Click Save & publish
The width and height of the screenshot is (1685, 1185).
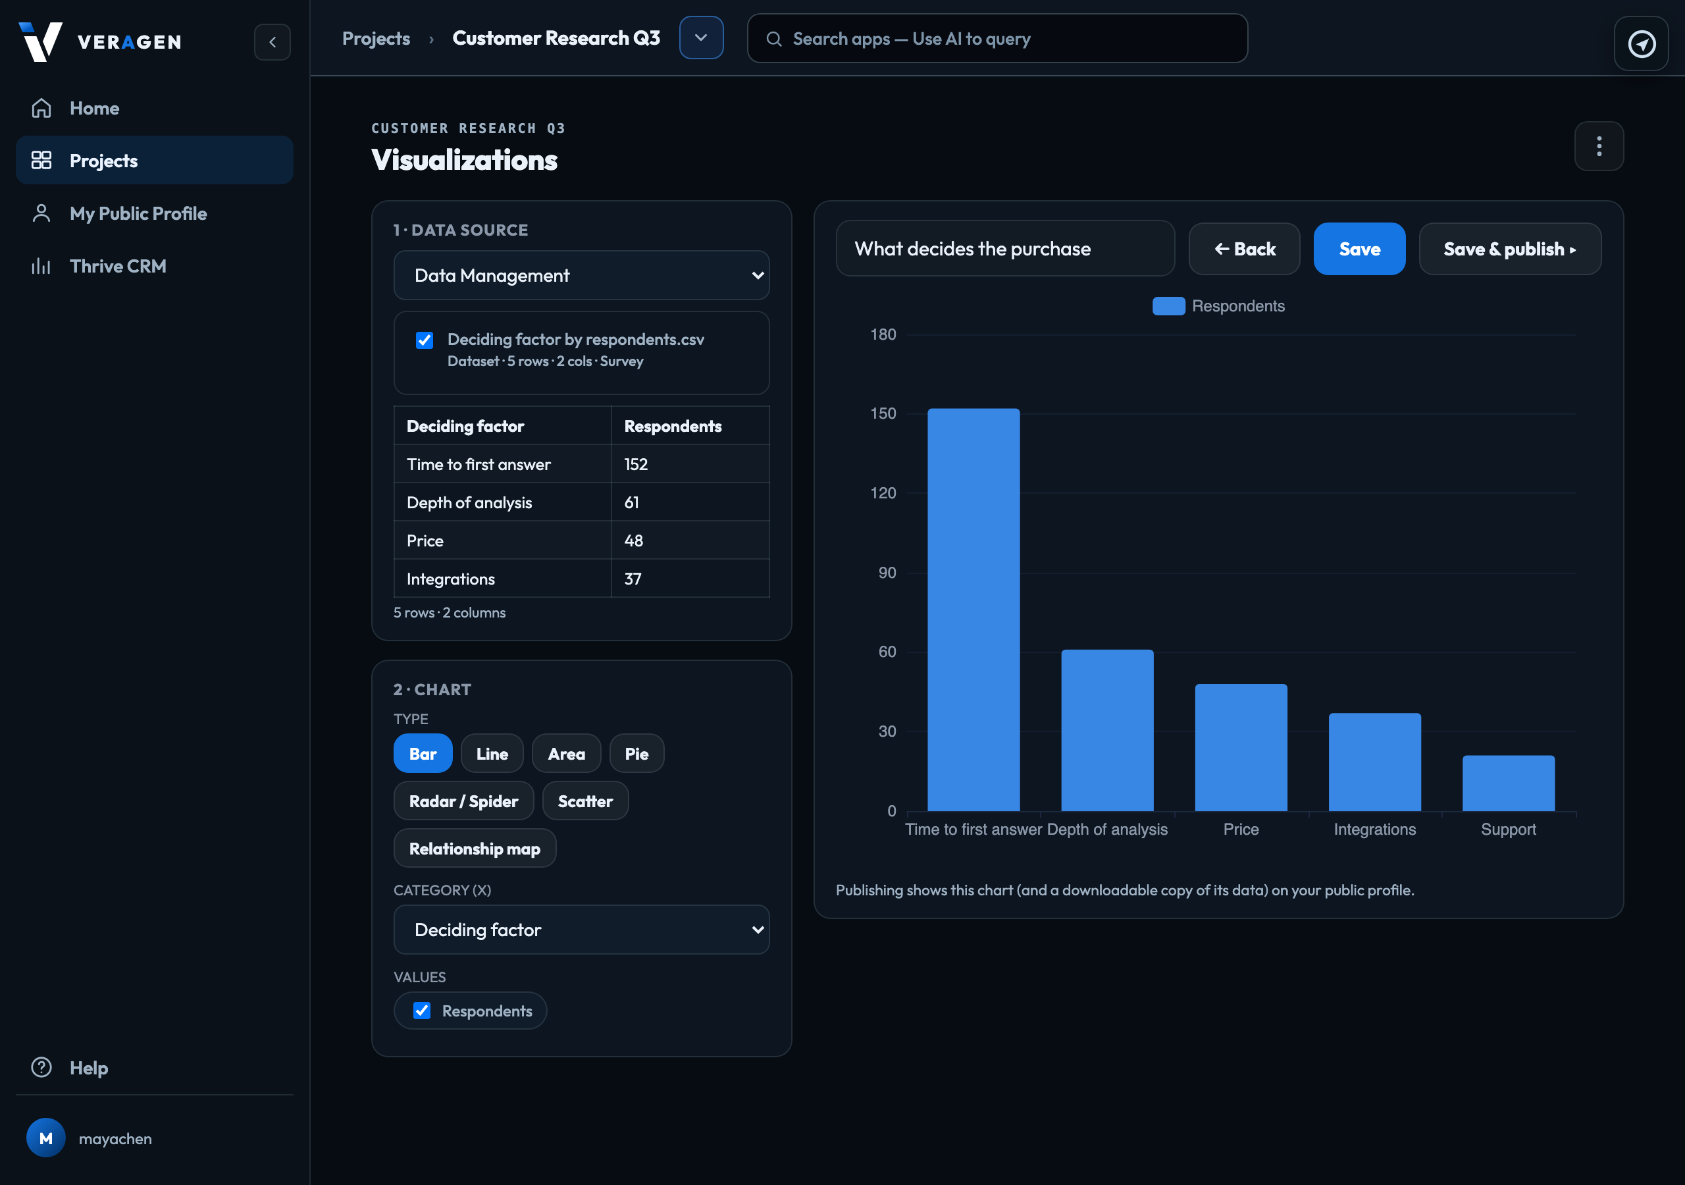coord(1510,249)
